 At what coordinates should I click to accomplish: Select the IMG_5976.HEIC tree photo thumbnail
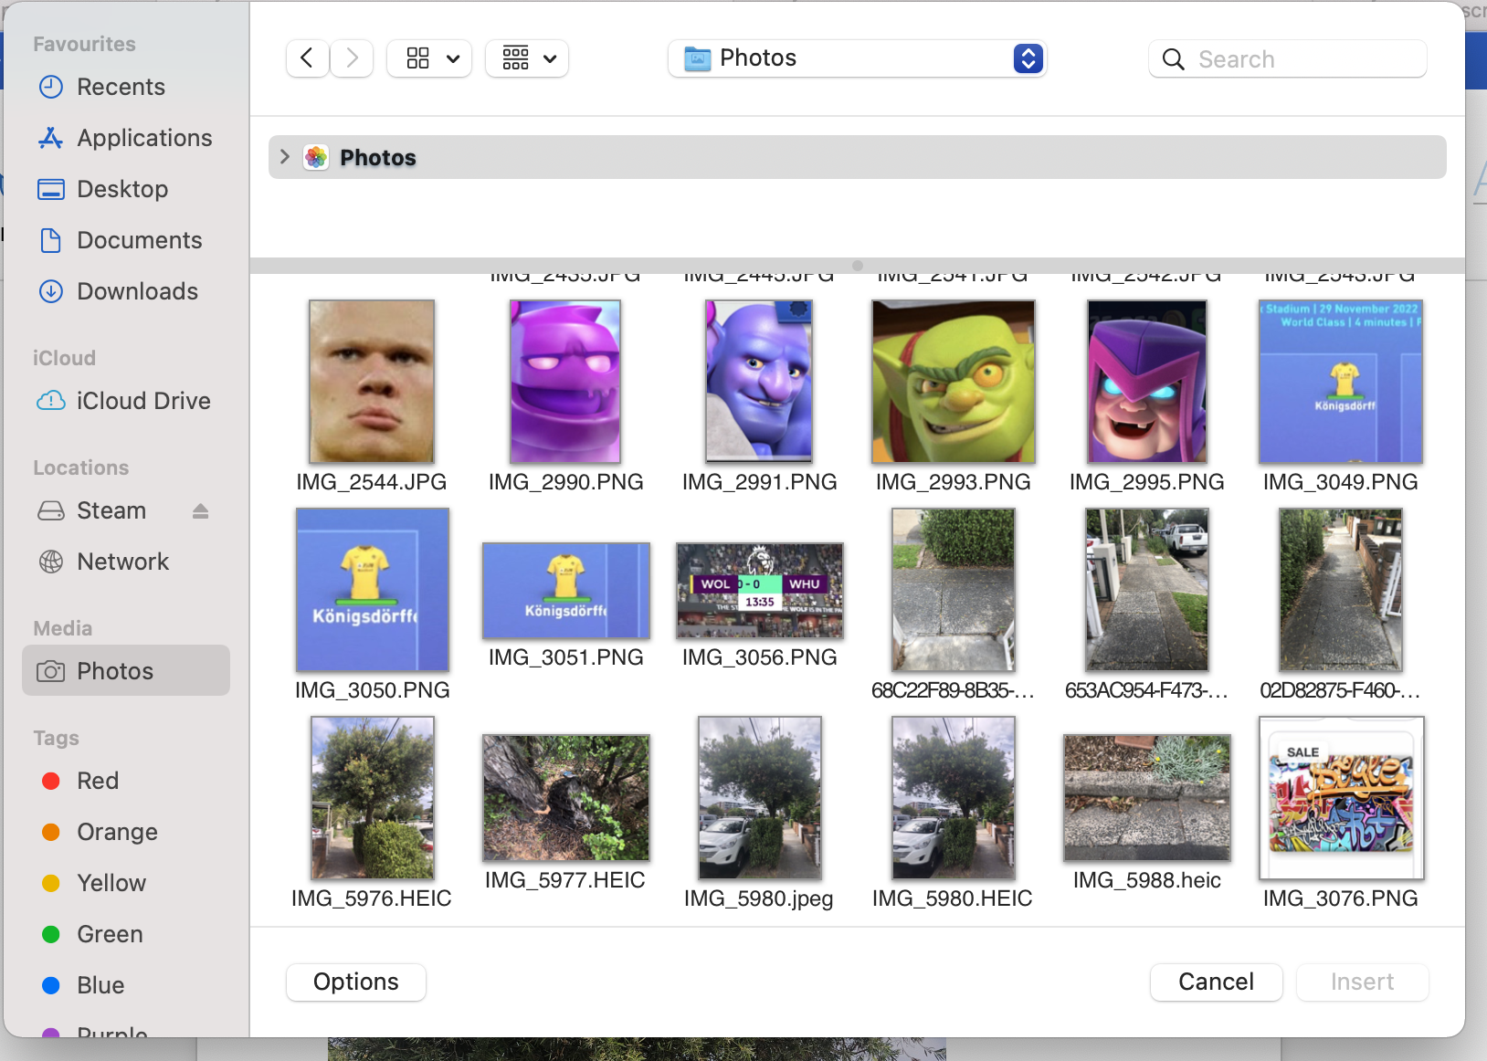click(x=373, y=798)
